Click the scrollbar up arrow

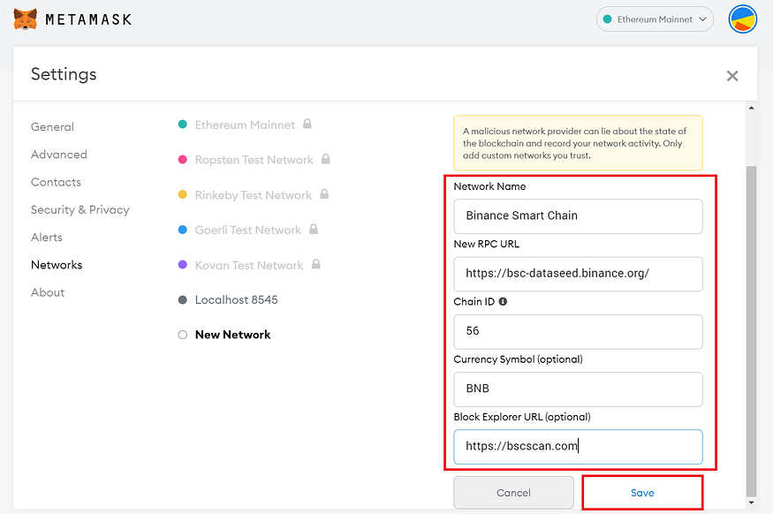751,108
